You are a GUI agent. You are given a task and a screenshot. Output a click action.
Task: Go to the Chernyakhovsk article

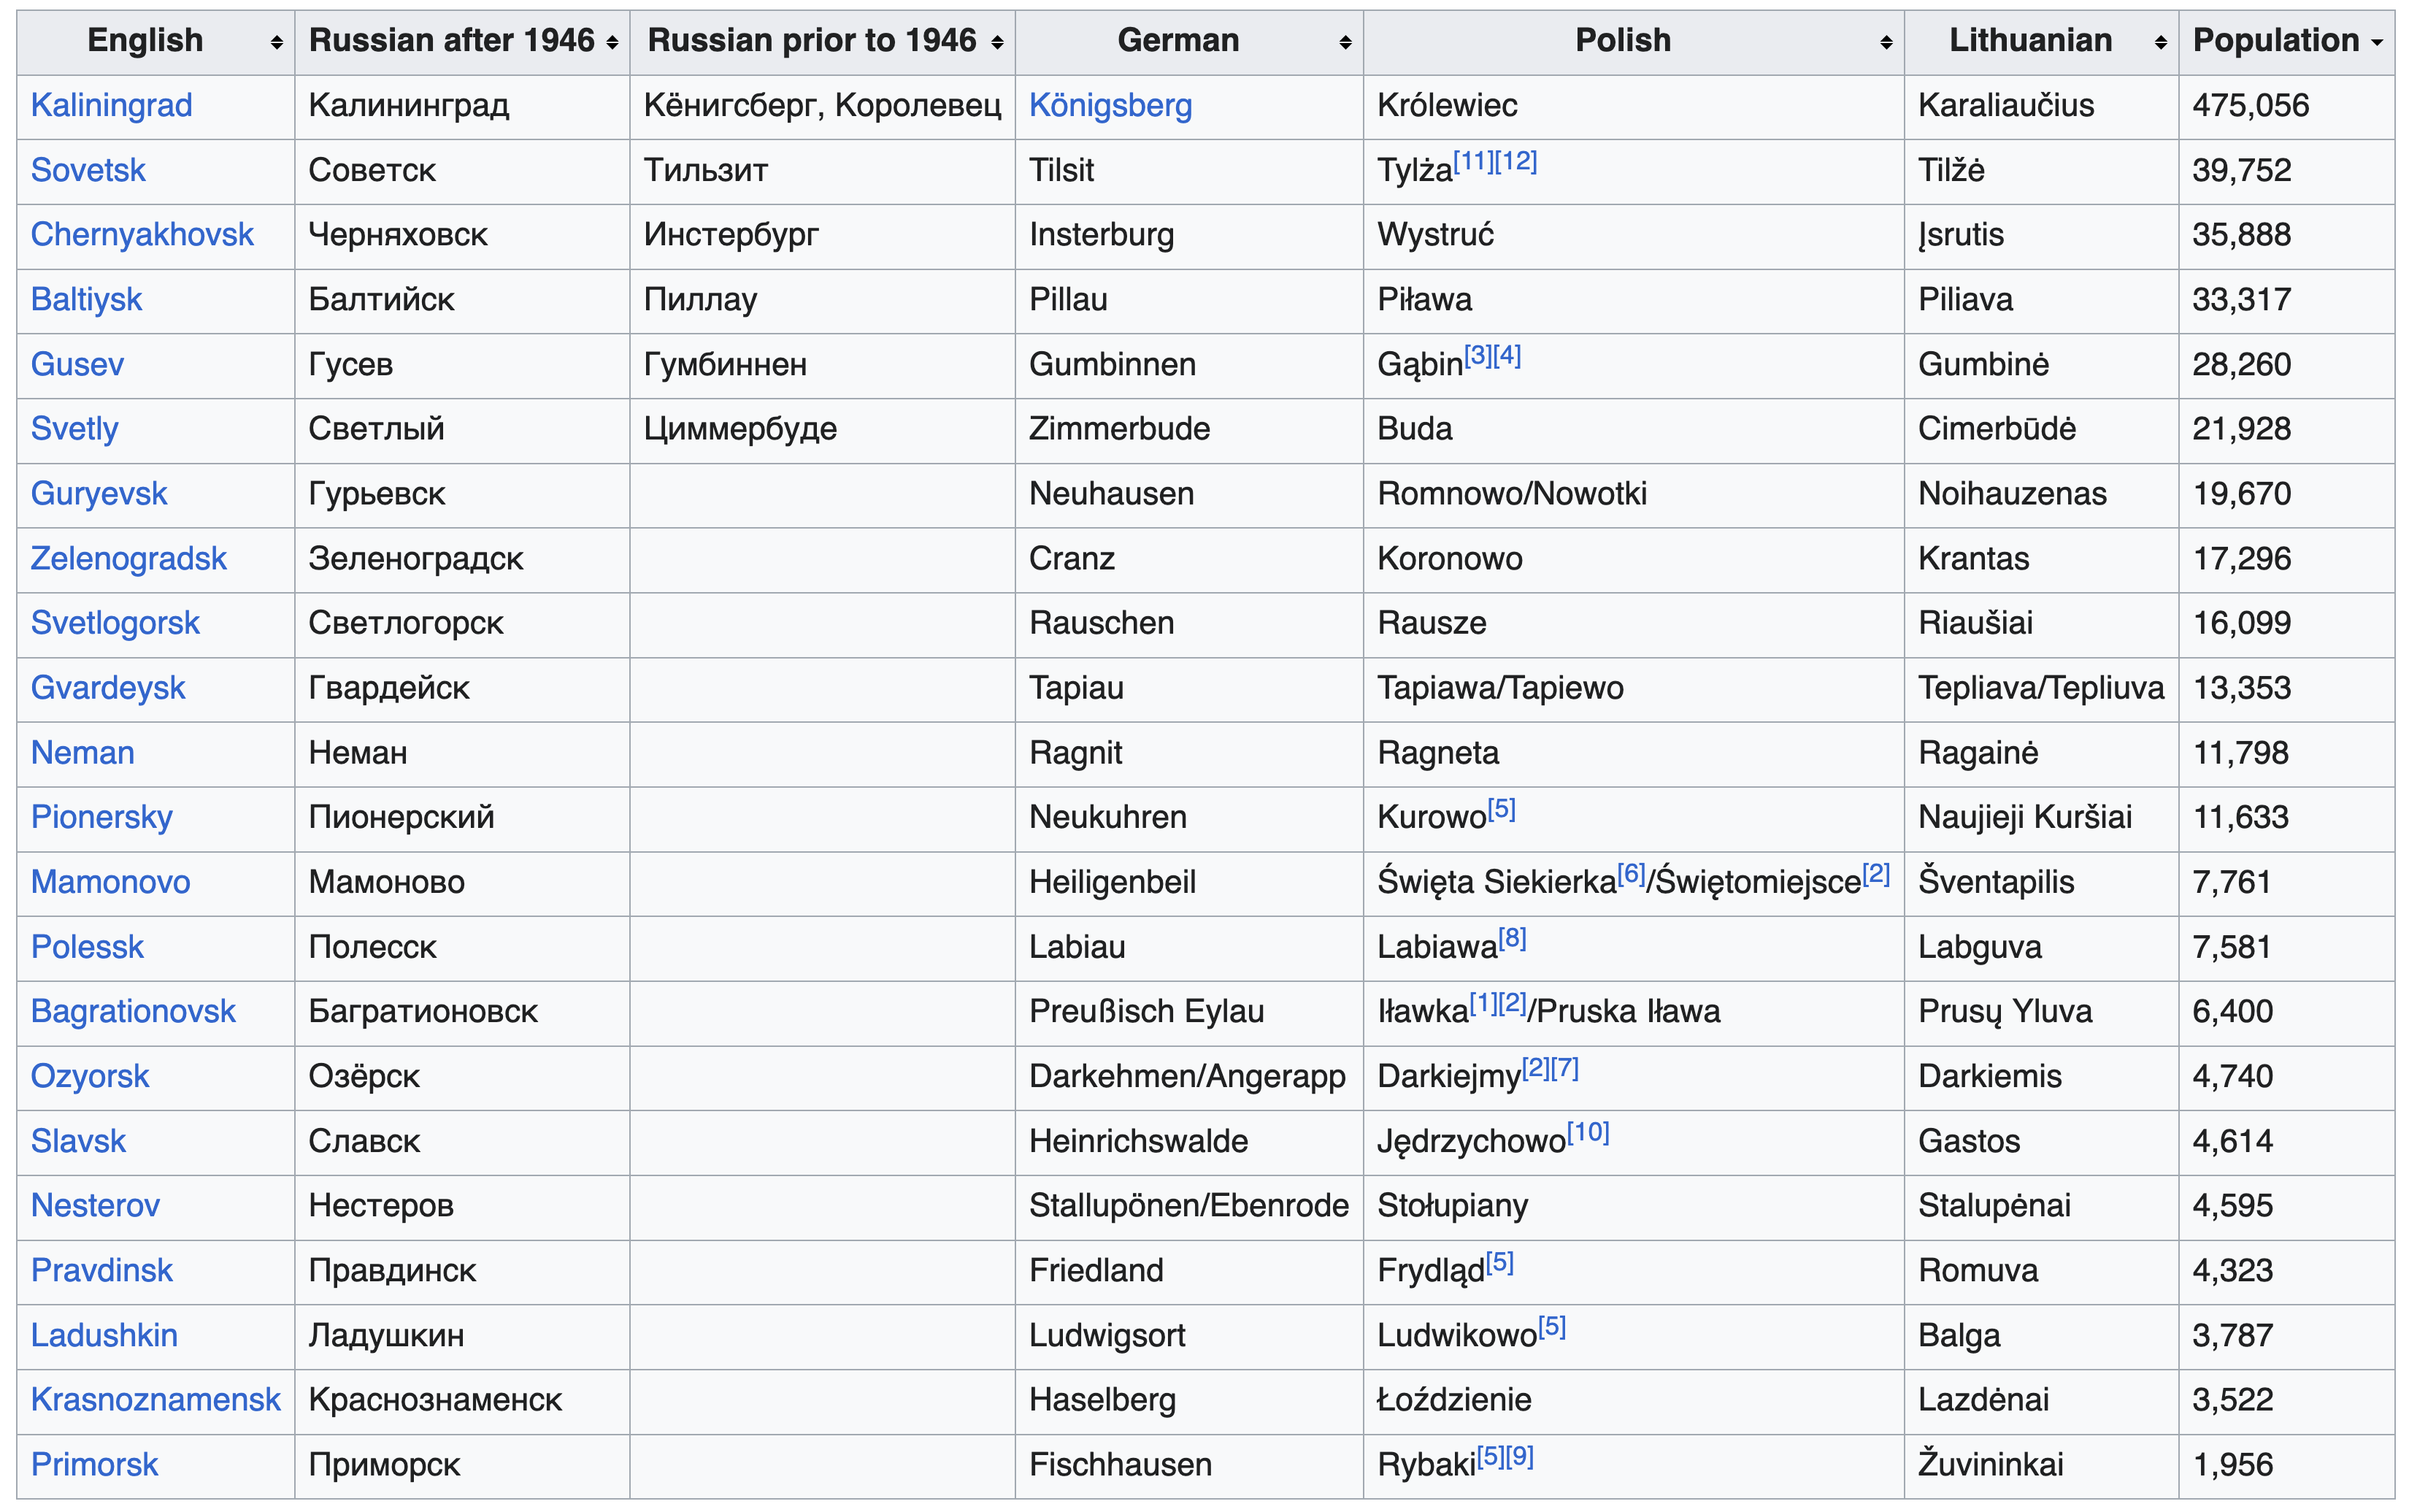tap(142, 234)
